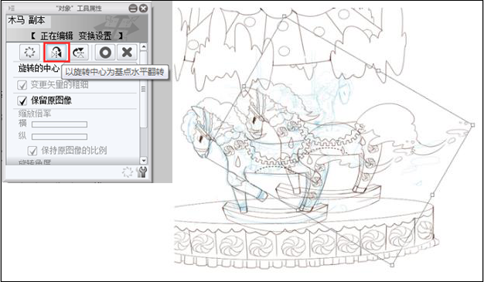The width and height of the screenshot is (484, 282).
Task: Click the reset rotation dashed-circle icon
Action: click(x=29, y=52)
